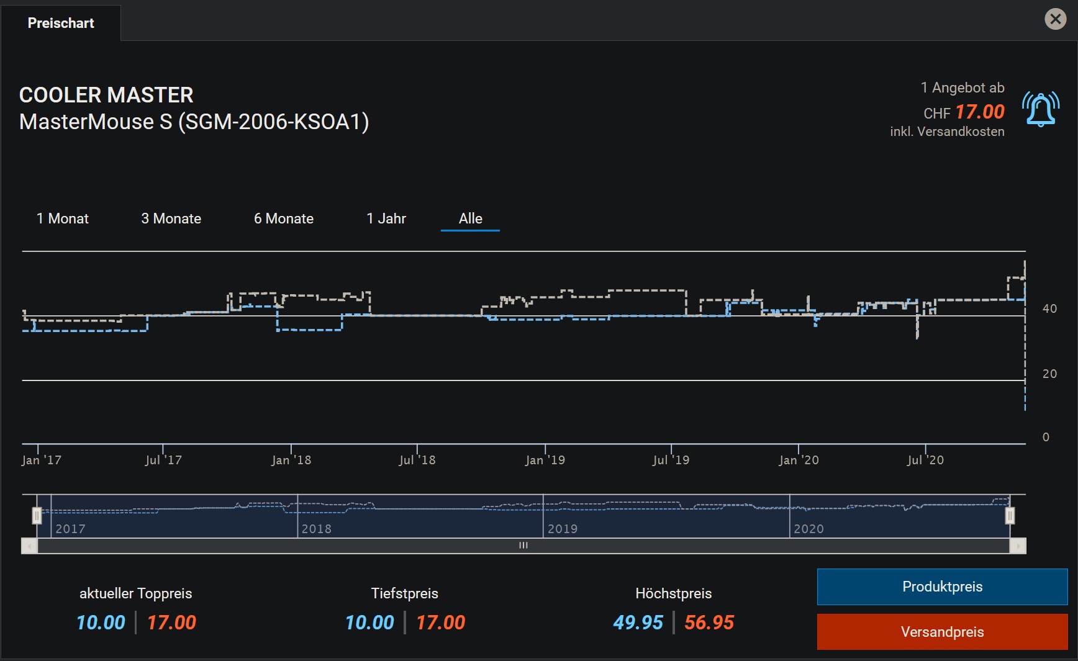Toggle the Versandpreis series
The width and height of the screenshot is (1078, 661).
(x=942, y=632)
